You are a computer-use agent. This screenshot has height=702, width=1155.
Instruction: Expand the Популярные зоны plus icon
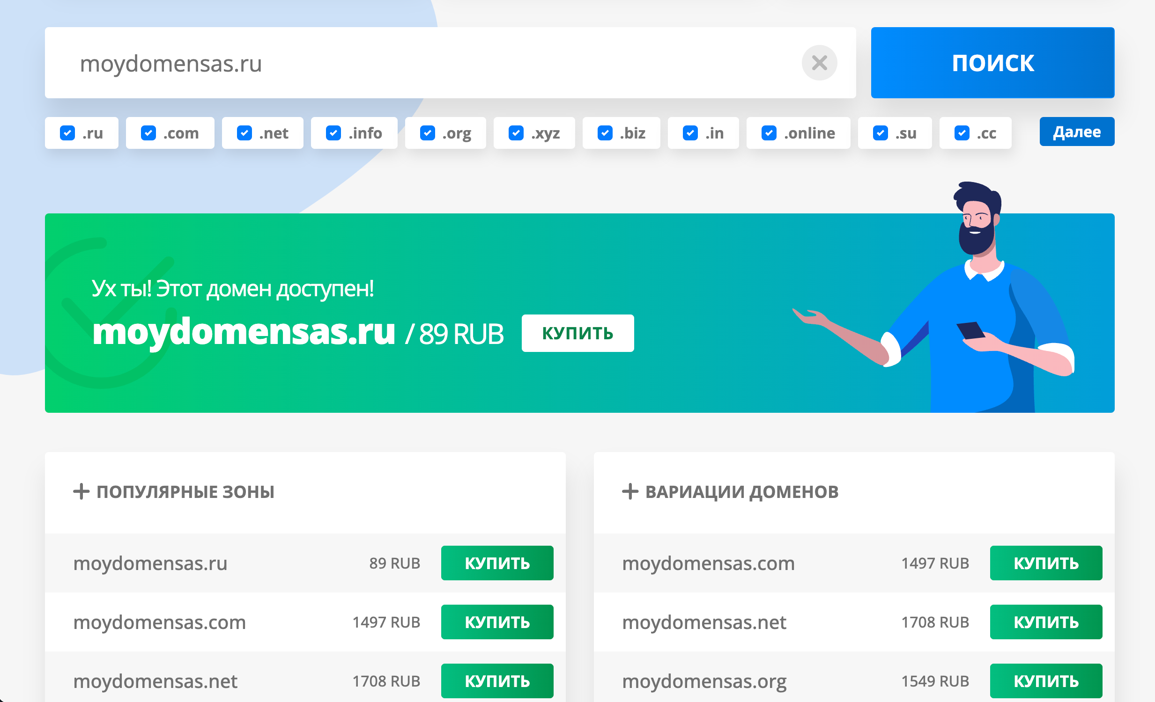(81, 491)
